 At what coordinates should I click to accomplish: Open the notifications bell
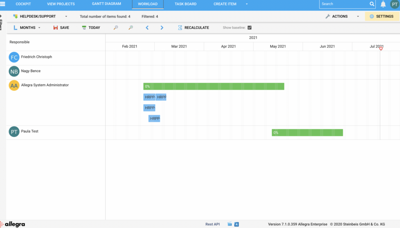383,4
